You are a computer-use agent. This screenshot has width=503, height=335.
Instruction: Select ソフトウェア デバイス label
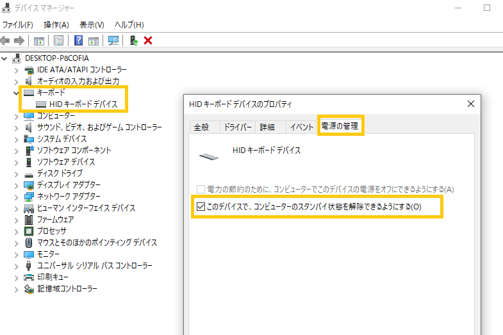coord(66,162)
